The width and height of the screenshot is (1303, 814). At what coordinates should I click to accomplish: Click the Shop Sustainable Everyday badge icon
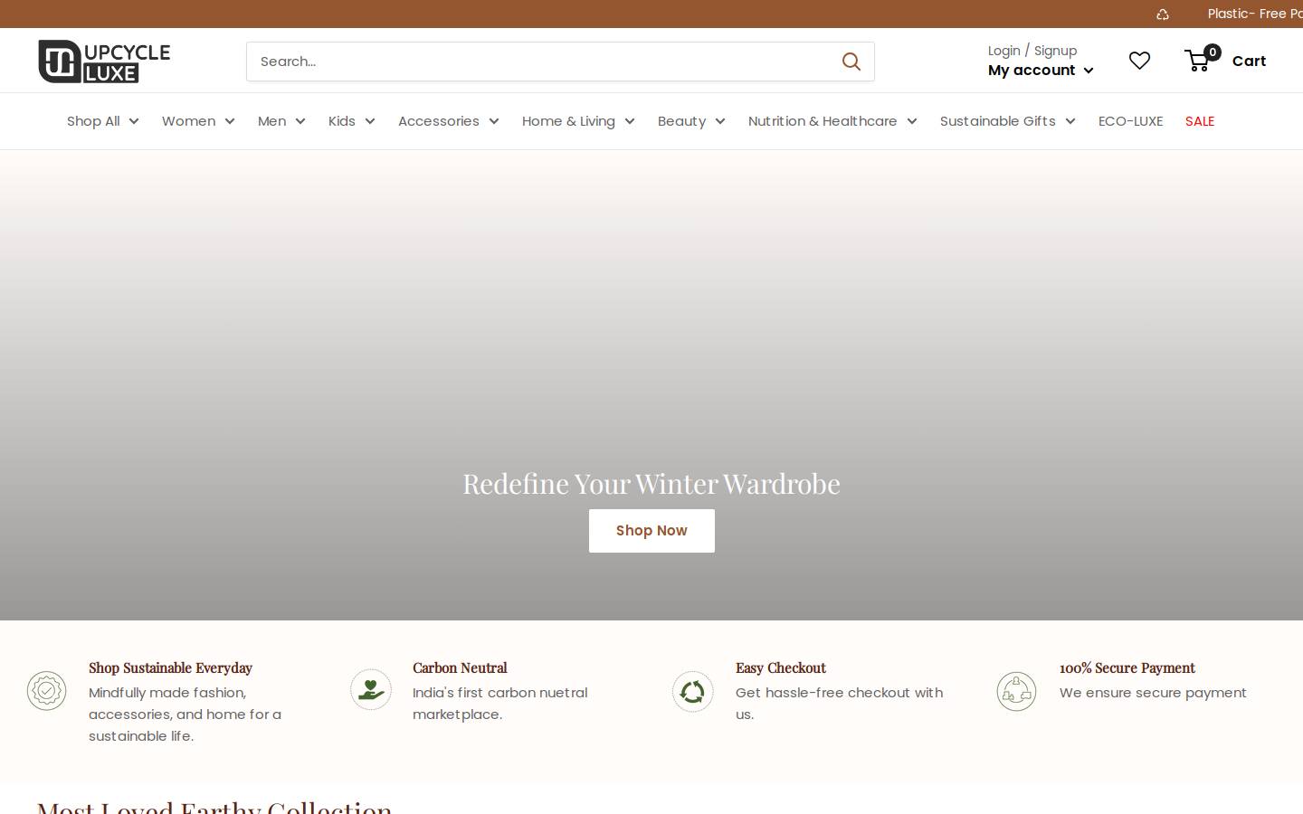(x=46, y=691)
